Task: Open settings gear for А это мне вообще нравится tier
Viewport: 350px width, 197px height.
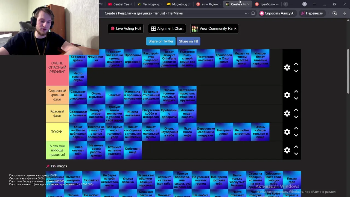Action: point(287,150)
